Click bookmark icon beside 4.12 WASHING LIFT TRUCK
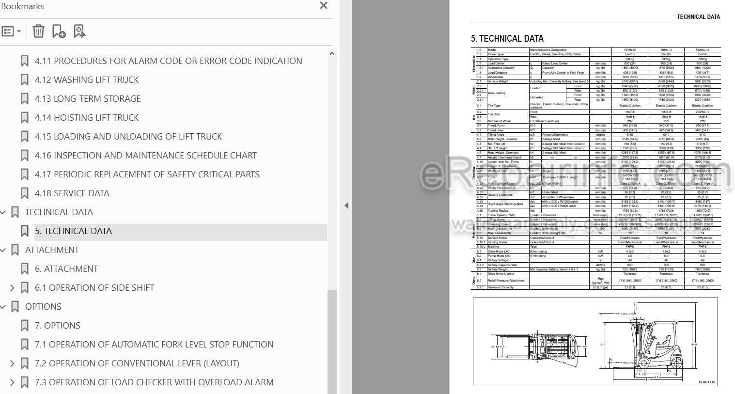The image size is (735, 394). [x=24, y=80]
